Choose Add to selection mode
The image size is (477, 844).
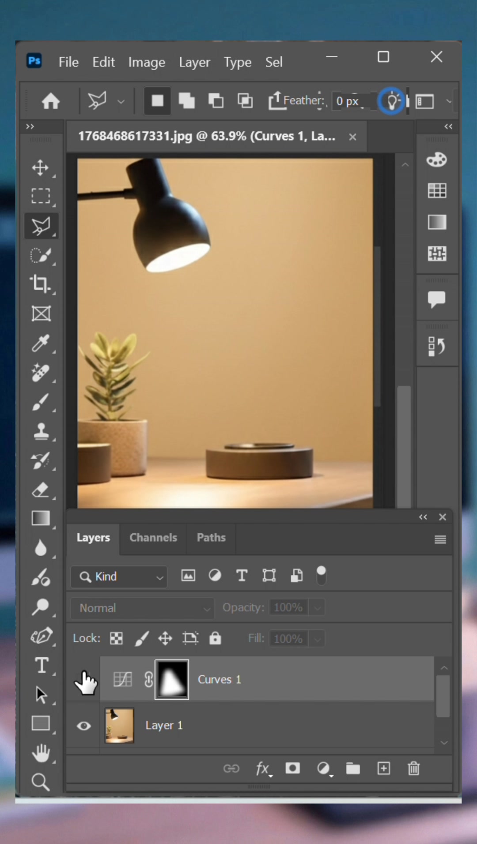186,101
